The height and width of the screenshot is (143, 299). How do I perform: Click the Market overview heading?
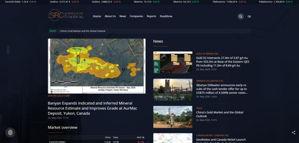[63, 128]
